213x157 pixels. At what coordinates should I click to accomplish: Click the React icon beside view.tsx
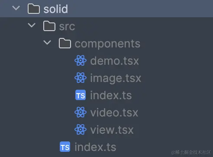[x=81, y=129]
